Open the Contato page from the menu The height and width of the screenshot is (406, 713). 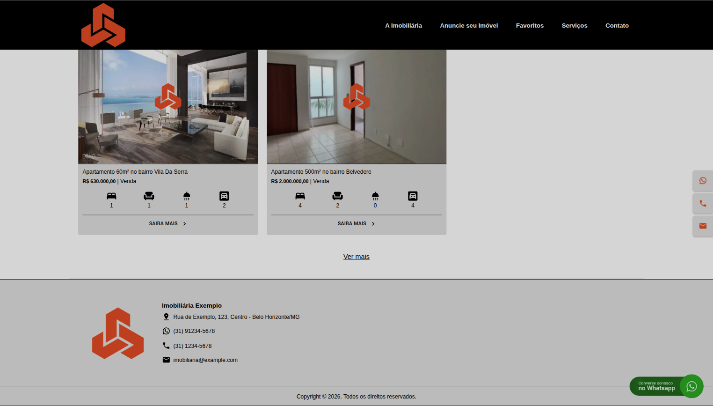[617, 26]
